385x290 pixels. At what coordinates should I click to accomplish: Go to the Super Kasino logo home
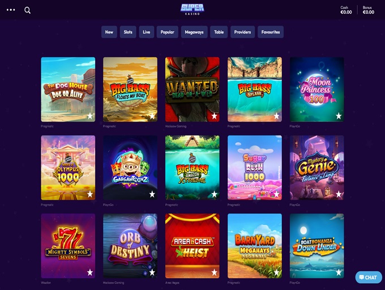(192, 9)
